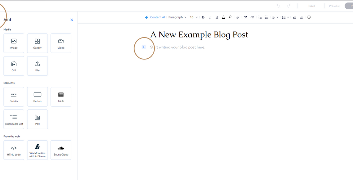
Task: Add a SoundCloud embed
Action: (x=61, y=150)
